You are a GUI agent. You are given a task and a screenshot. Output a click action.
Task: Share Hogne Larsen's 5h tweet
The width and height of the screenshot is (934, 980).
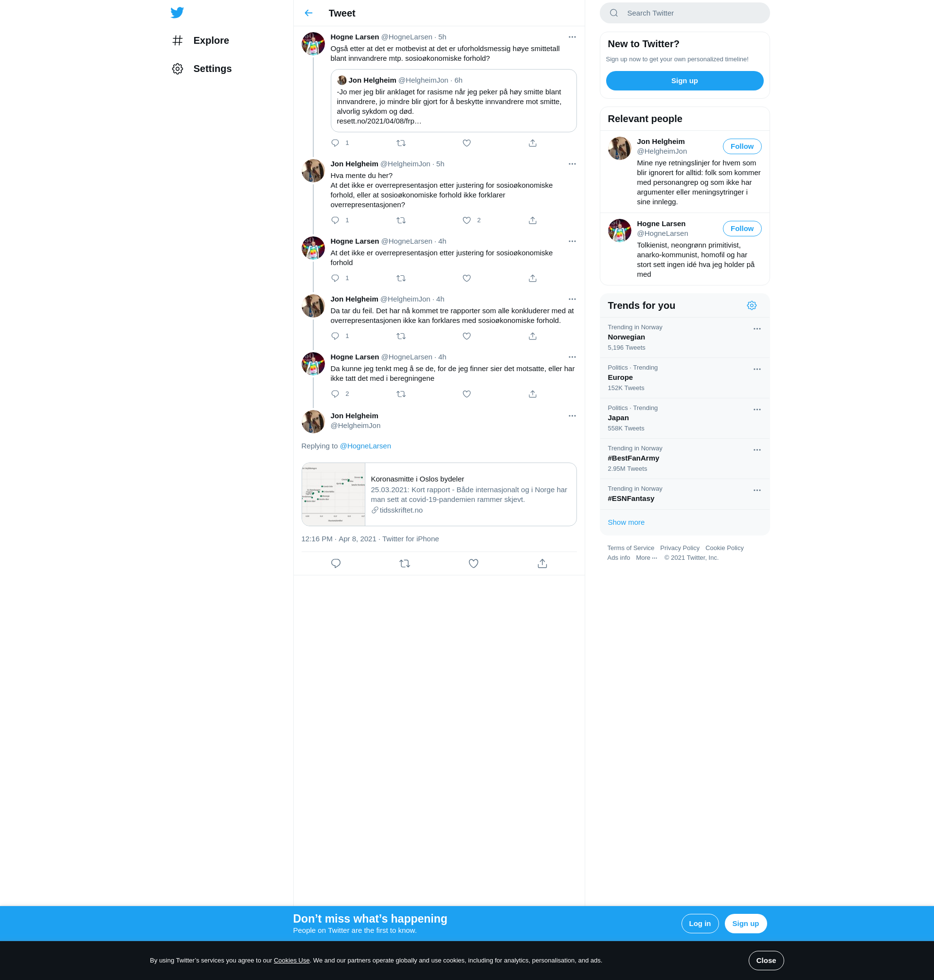533,143
